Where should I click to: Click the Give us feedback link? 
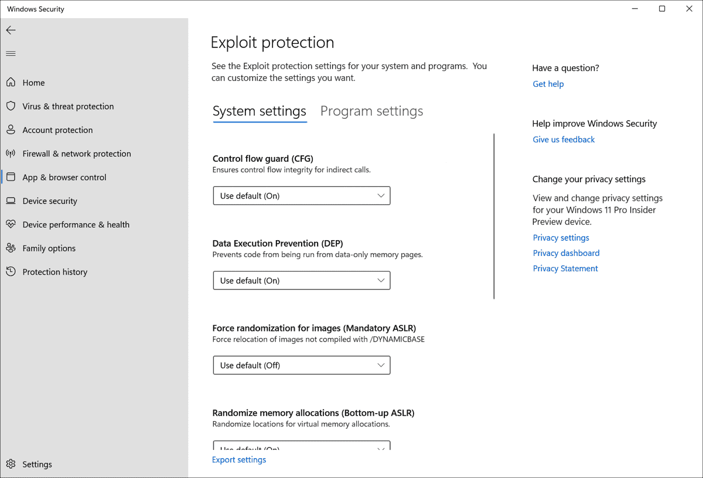[x=564, y=139]
